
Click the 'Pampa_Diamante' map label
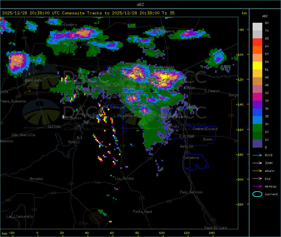[13, 101]
